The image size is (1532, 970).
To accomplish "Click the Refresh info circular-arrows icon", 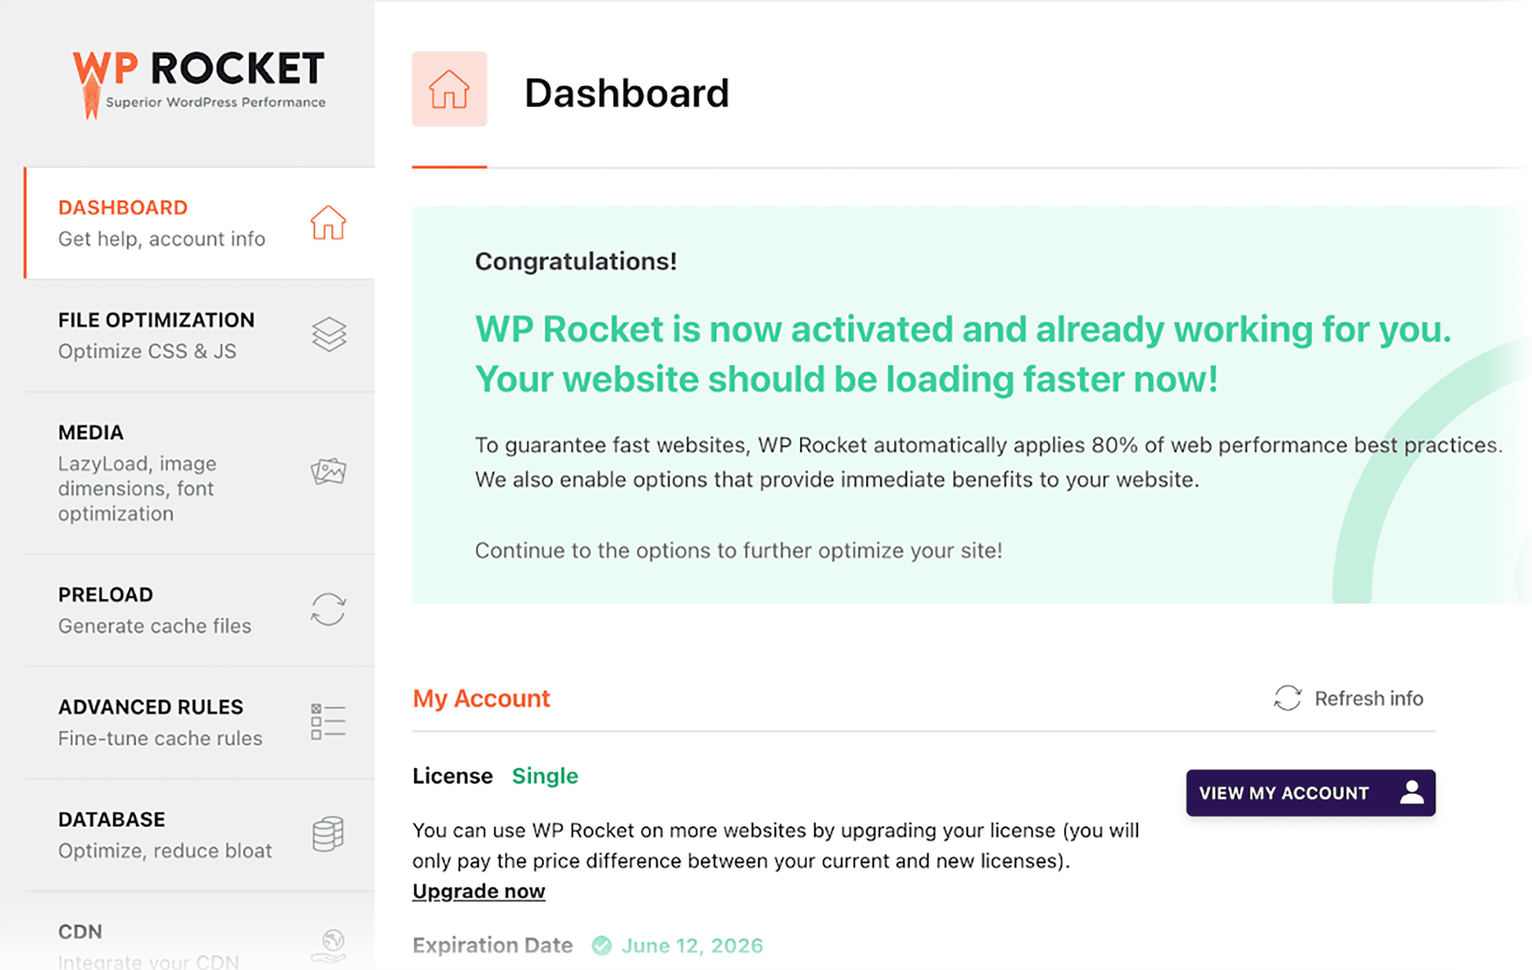I will pyautogui.click(x=1286, y=699).
